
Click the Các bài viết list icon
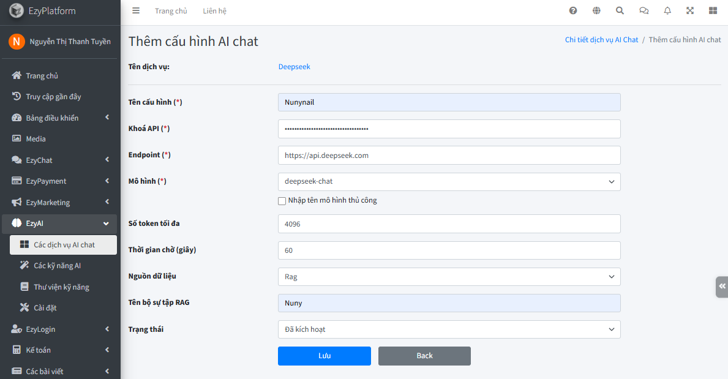pos(17,371)
